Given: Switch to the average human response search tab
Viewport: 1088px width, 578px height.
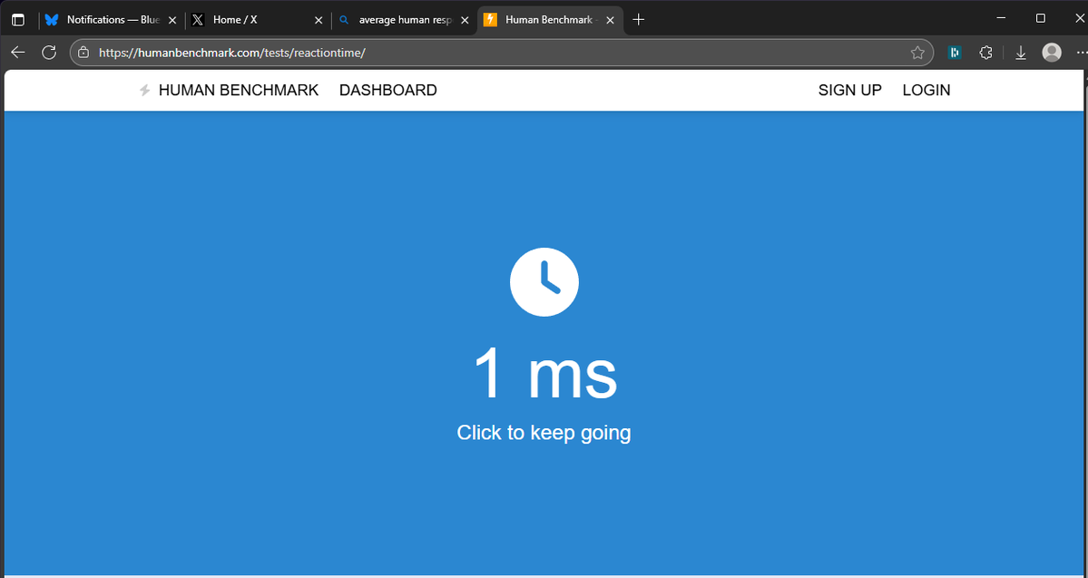Looking at the screenshot, I should click(x=404, y=20).
